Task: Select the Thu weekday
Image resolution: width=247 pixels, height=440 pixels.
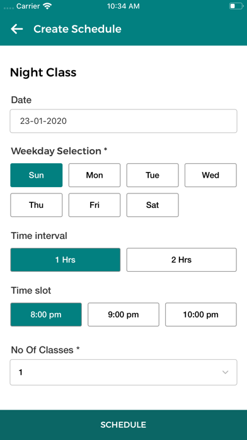Action: click(37, 205)
